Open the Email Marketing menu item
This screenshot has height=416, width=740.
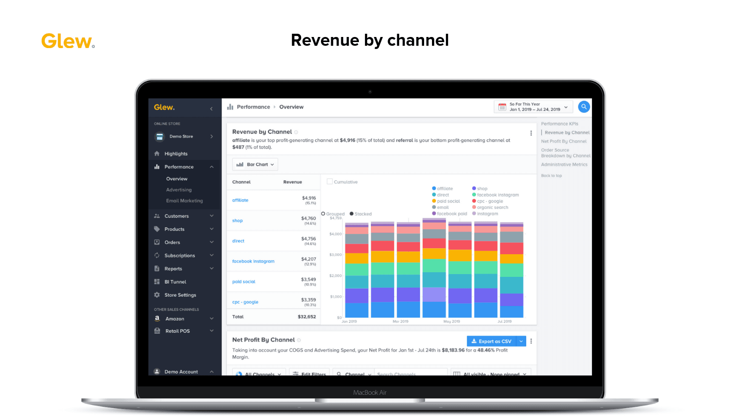point(184,200)
